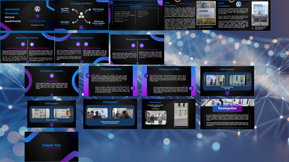This screenshot has width=289, height=162.
Task: Click the "SMARTPHONE" title word
Action: click(x=13, y=21)
